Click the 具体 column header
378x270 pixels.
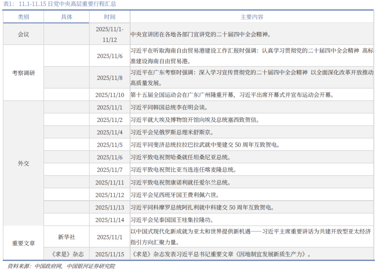67,16
